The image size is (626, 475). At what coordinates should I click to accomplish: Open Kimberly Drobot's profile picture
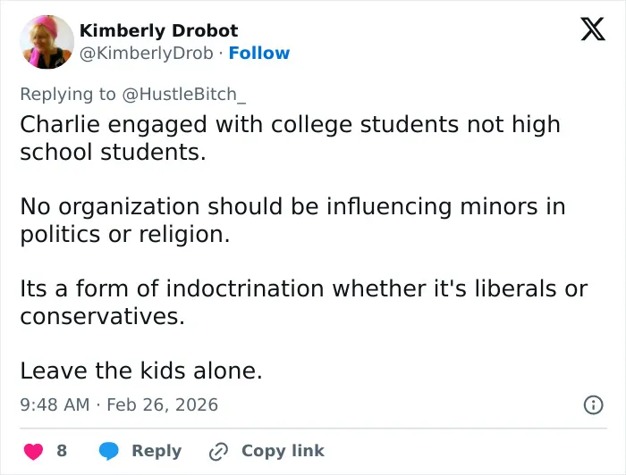pyautogui.click(x=47, y=42)
